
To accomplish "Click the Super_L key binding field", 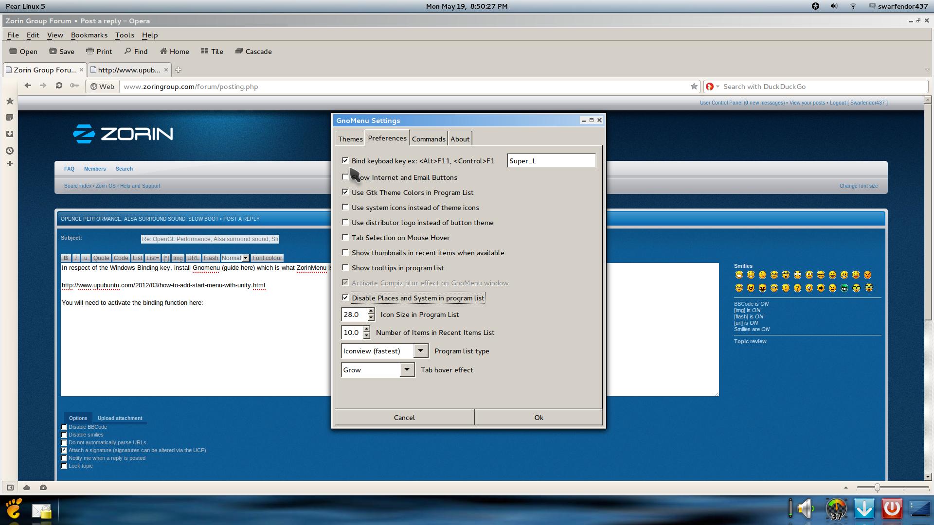I will click(551, 161).
